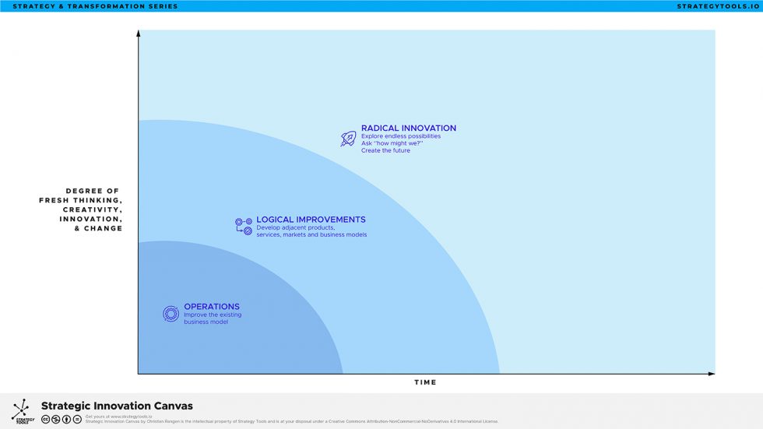Viewport: 763px width, 429px height.
Task: Click the 'business model' line under Operations
Action: 206,322
